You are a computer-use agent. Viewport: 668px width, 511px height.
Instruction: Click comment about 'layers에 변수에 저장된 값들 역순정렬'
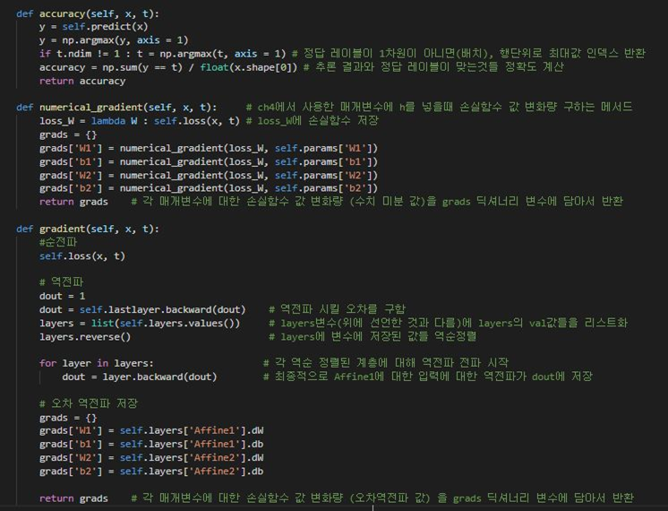point(373,336)
